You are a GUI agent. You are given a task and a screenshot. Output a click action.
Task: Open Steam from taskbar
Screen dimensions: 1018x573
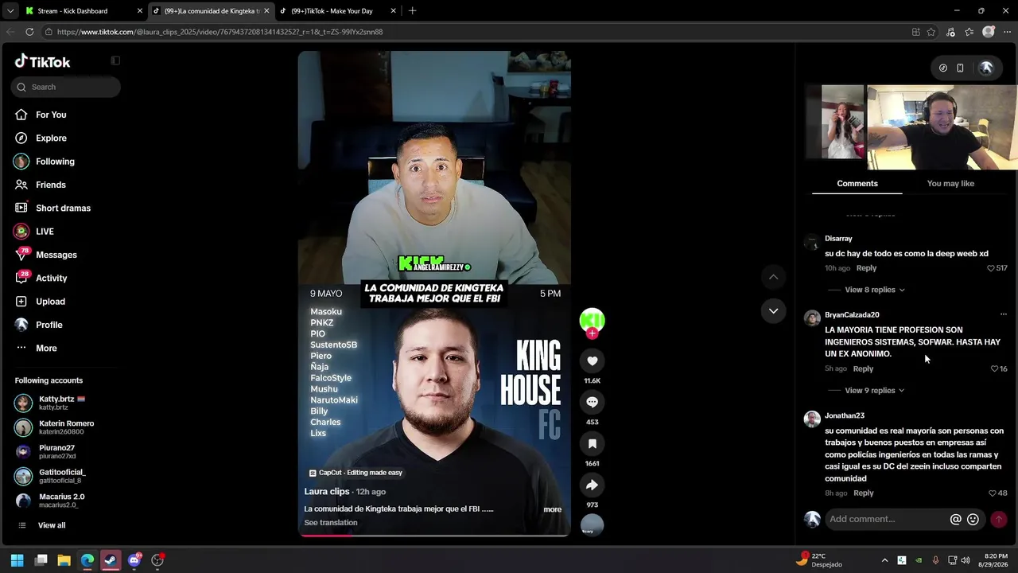tap(111, 560)
